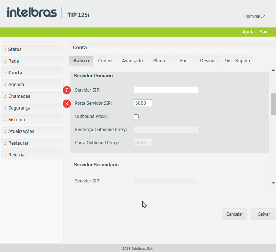276x252 pixels.
Task: Switch to the Avançado tab
Action: pyautogui.click(x=132, y=61)
